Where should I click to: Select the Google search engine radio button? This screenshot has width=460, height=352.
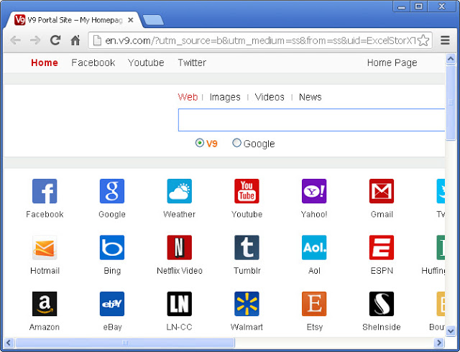[x=236, y=143]
